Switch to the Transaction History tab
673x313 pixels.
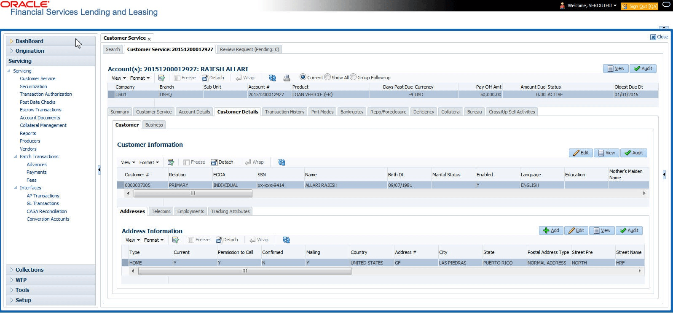pos(284,112)
